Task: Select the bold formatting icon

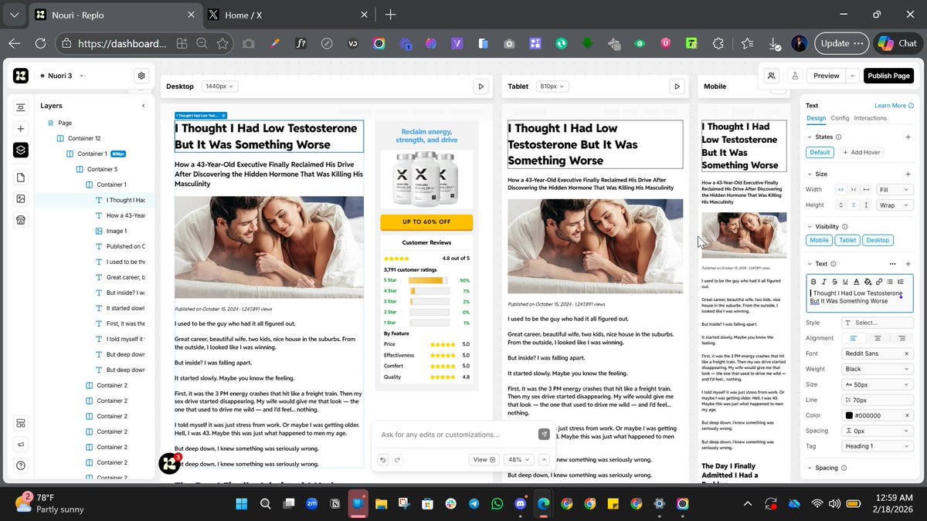Action: pos(813,282)
